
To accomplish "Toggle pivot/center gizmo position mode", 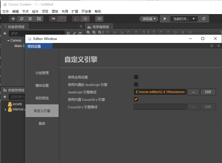I will pyautogui.click(x=53, y=19).
